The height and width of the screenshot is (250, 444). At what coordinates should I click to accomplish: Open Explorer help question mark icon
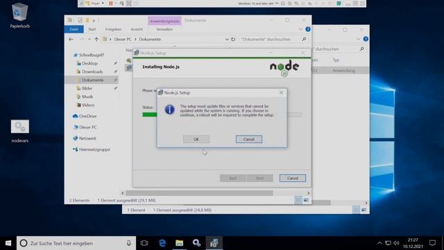(308, 29)
